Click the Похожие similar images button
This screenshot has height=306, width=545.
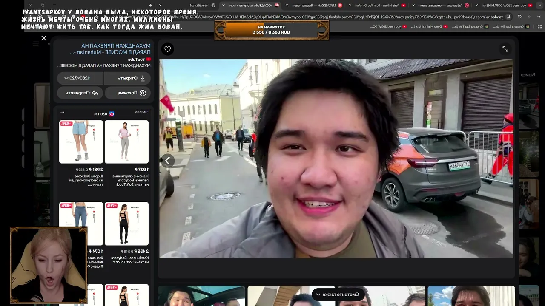click(128, 93)
